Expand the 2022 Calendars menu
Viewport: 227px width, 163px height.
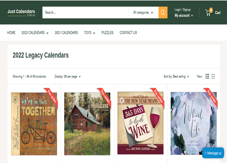pos(35,33)
